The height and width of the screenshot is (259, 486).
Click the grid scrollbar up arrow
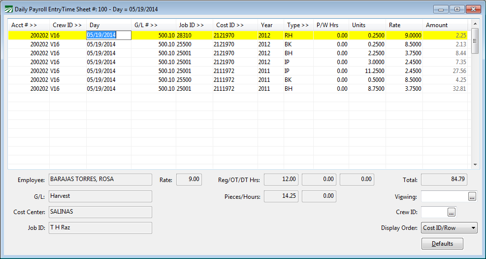(475, 23)
